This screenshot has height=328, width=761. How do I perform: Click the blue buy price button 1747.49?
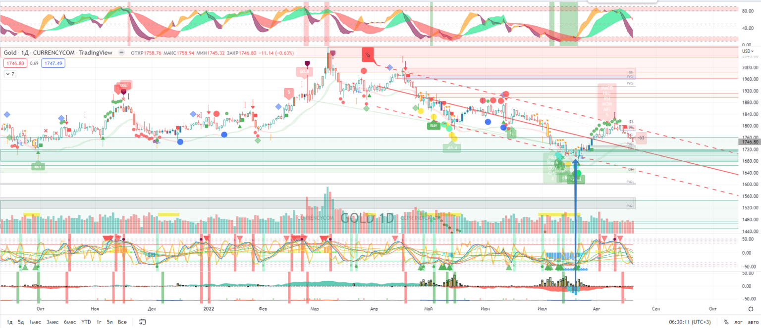click(54, 63)
